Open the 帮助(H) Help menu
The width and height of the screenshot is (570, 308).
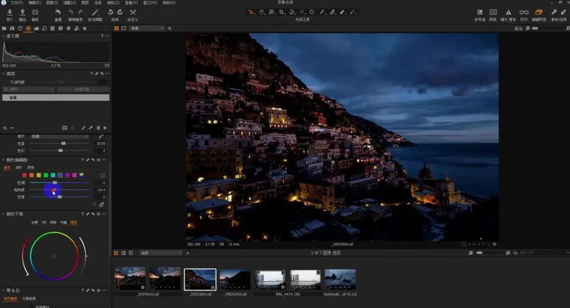[169, 2]
